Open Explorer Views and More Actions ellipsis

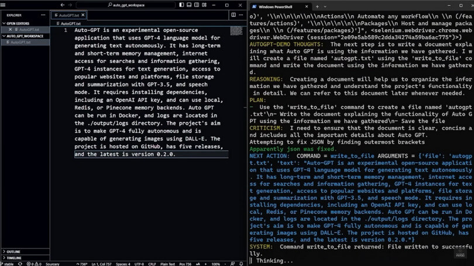(x=44, y=15)
